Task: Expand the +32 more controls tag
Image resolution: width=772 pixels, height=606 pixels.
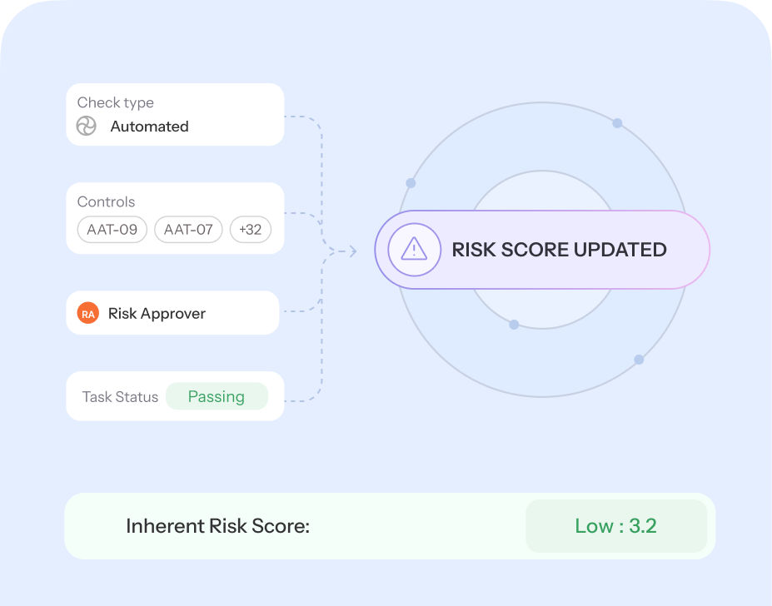Action: [x=250, y=230]
